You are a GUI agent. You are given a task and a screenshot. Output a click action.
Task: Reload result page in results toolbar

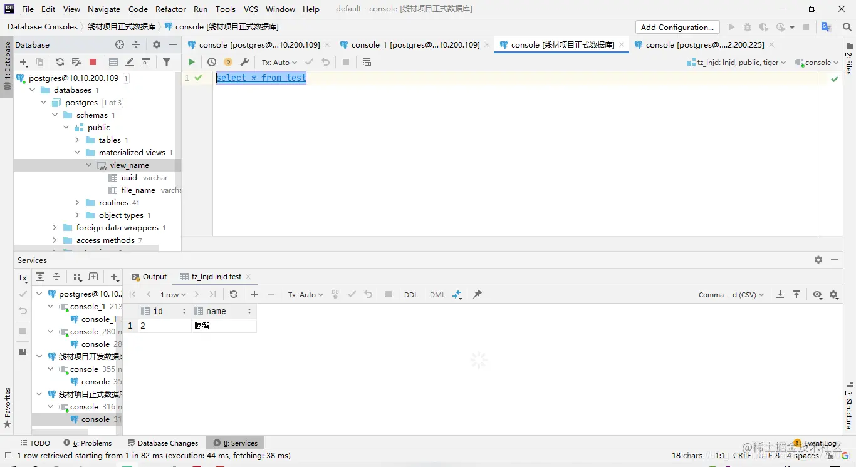(x=234, y=294)
